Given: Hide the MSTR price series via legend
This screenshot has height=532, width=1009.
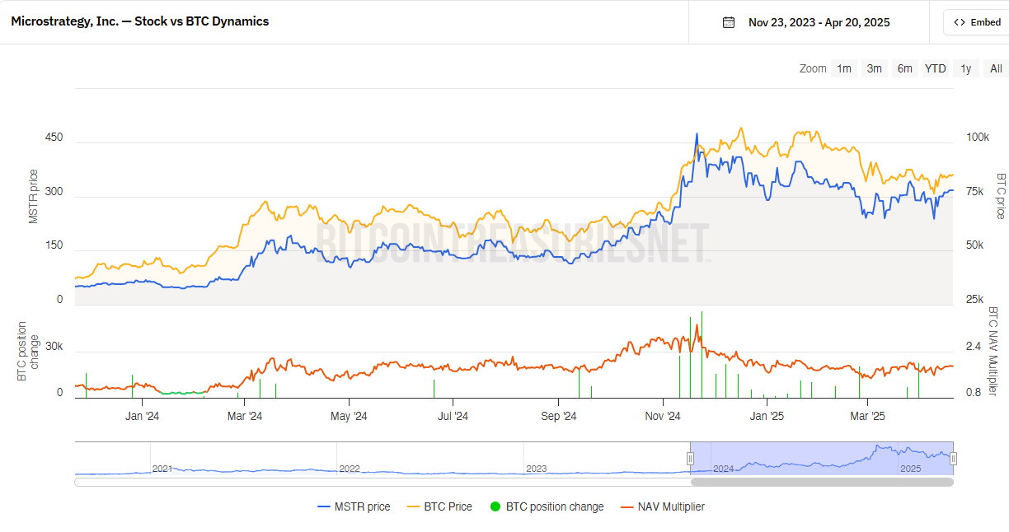Looking at the screenshot, I should (x=354, y=506).
